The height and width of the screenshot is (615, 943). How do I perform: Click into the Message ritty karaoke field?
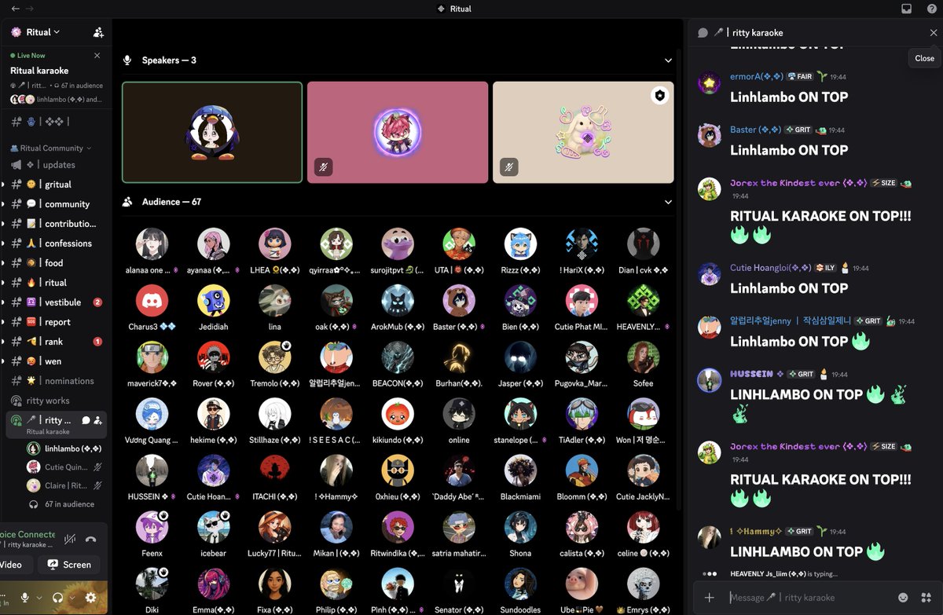[x=809, y=598]
